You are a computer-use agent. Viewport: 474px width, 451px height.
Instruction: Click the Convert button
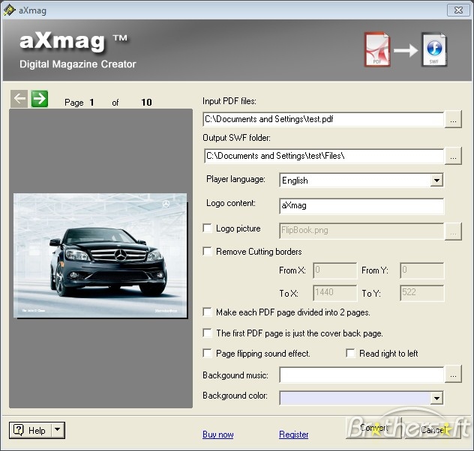click(x=373, y=428)
